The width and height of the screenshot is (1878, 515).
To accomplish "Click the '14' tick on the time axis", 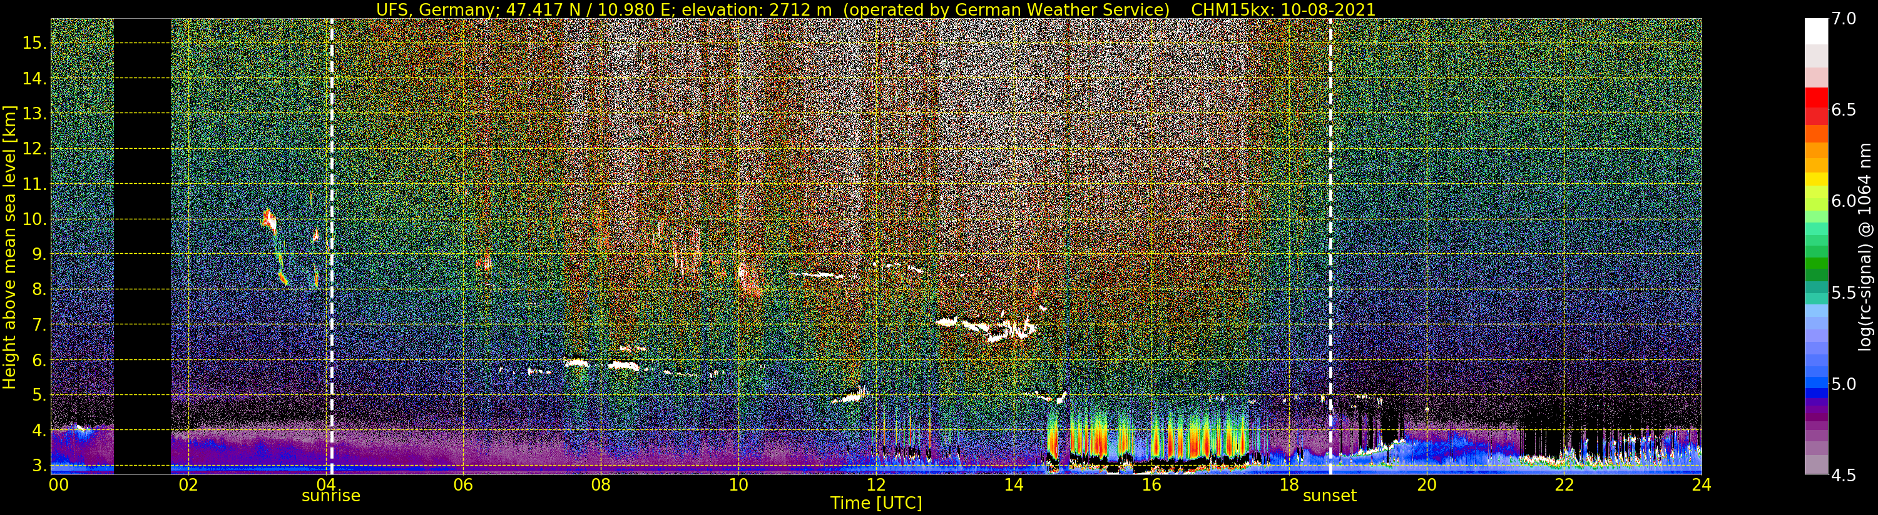I will tap(1013, 484).
